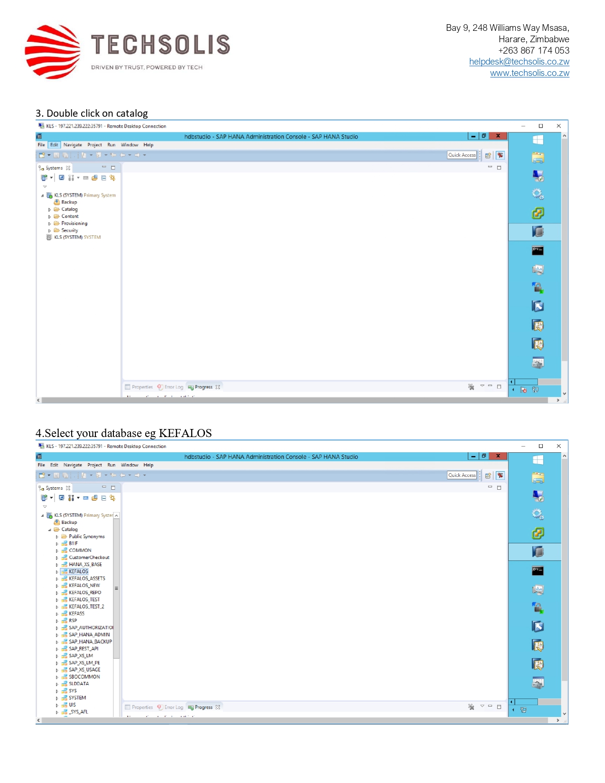This screenshot has width=605, height=783.
Task: Click settings gears icon in step 4 desktop sidebar
Action: click(x=538, y=514)
